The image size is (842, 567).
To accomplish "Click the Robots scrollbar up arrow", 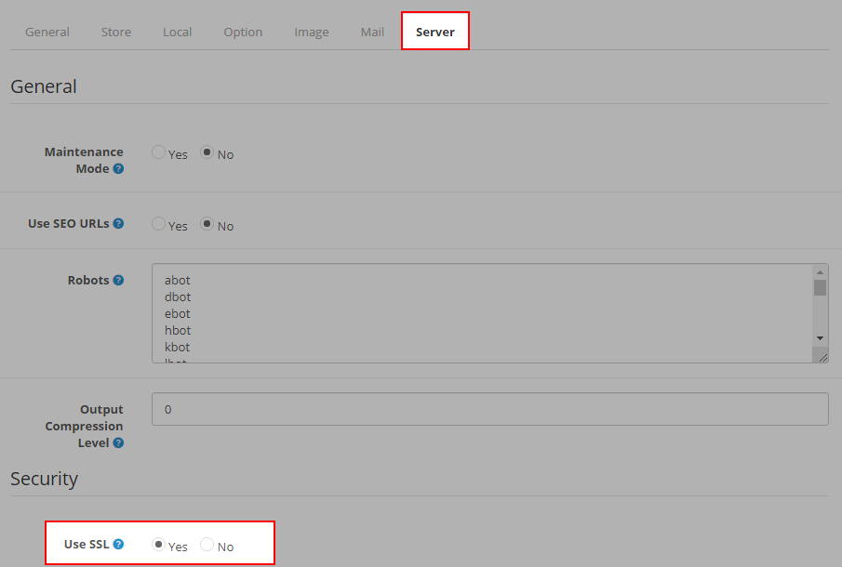I will (x=820, y=272).
